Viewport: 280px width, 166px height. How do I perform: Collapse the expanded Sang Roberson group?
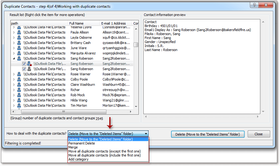point(14,58)
